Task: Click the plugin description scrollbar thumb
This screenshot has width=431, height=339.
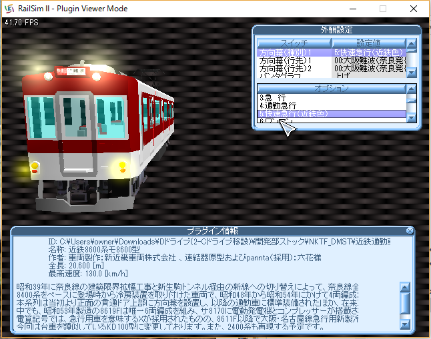Action: coord(405,303)
